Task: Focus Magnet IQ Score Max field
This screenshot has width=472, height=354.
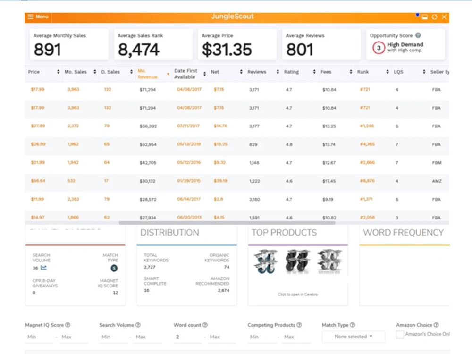Action: 74,337
